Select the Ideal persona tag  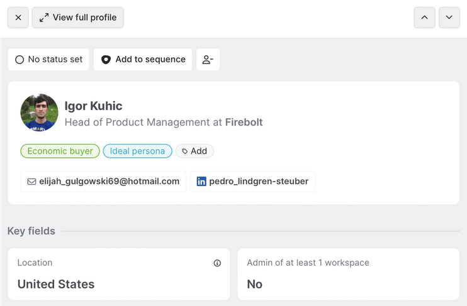point(137,151)
